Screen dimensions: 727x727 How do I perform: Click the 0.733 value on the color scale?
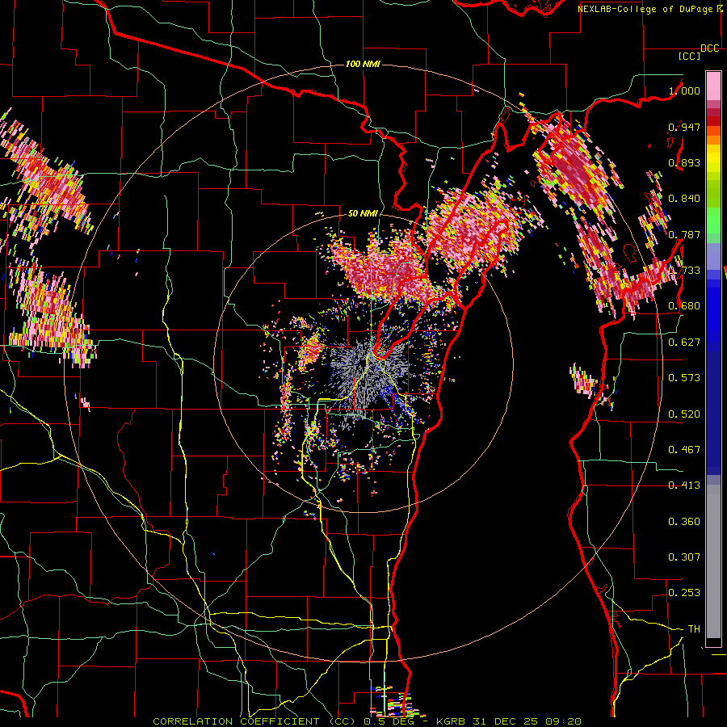click(x=684, y=271)
